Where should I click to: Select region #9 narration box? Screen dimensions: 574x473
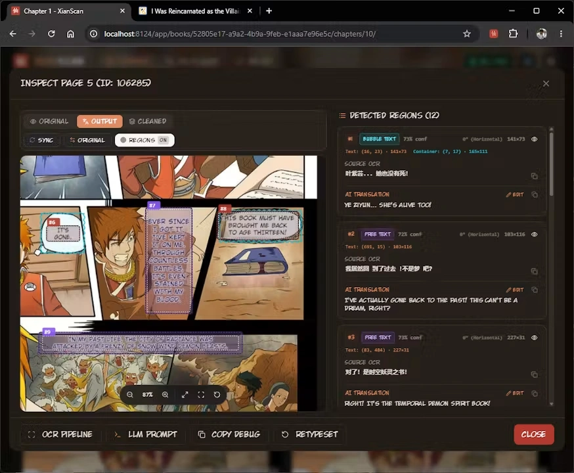point(140,343)
